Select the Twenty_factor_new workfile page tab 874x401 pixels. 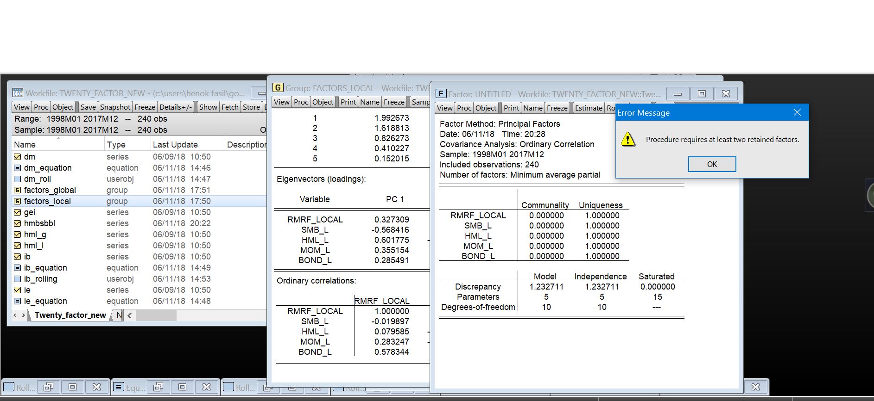(x=70, y=315)
